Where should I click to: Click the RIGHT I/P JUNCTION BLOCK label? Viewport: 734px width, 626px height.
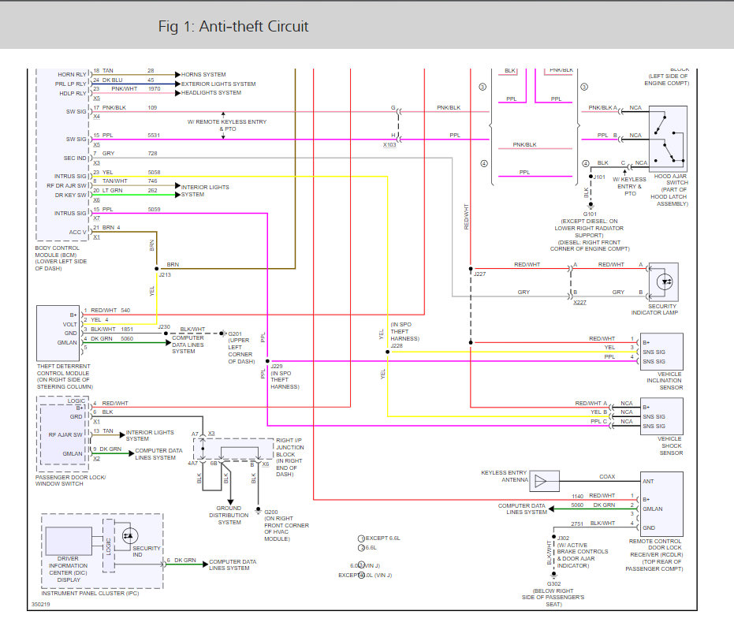[290, 457]
